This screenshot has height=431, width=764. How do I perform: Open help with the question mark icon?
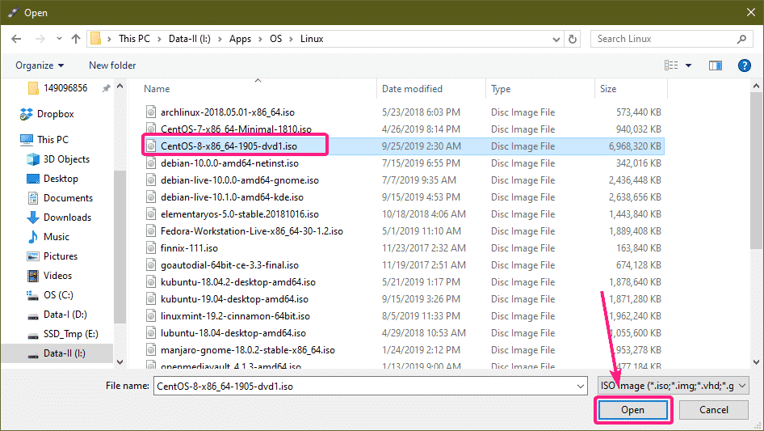745,65
